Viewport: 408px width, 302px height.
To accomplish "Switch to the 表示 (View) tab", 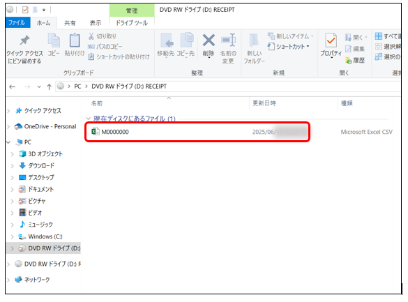I will (x=96, y=23).
